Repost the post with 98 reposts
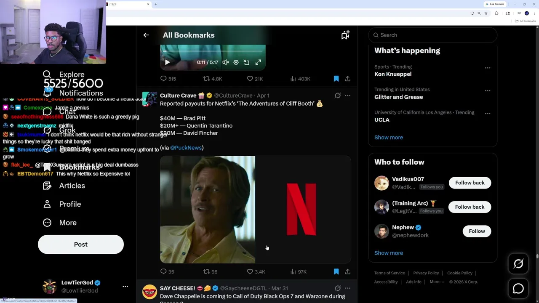Image resolution: width=539 pixels, height=303 pixels. tap(210, 272)
